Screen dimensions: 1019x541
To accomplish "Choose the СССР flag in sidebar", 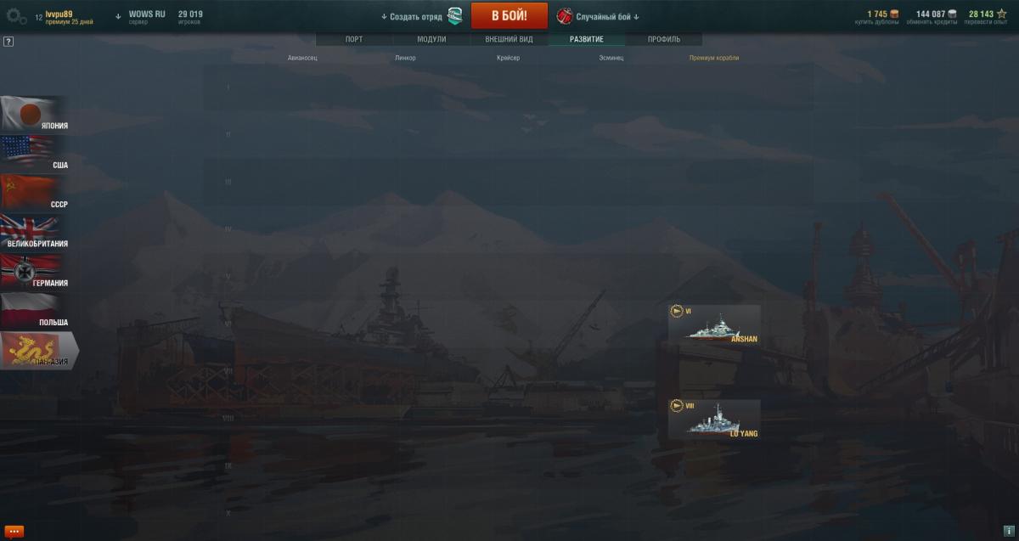I will click(34, 193).
